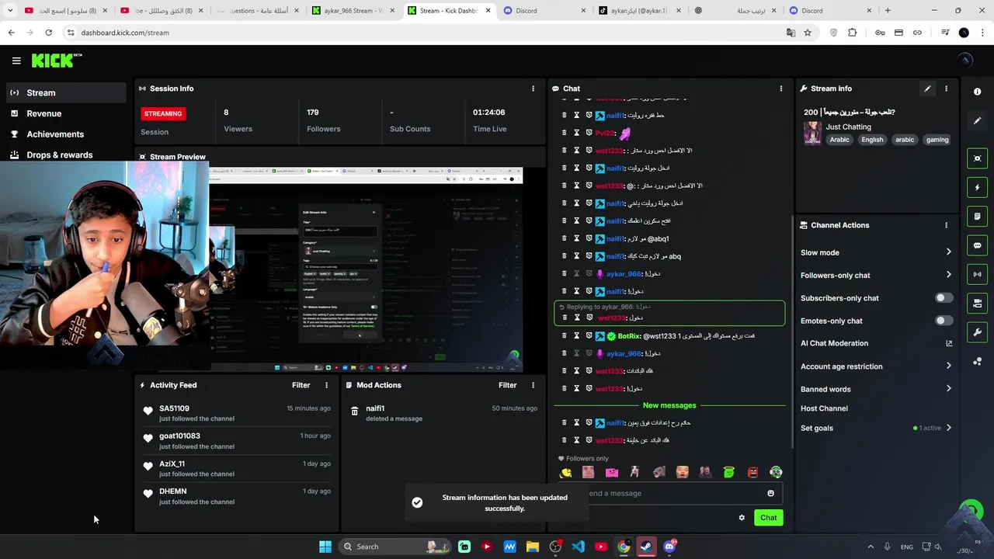Focus the Send a message field

click(672, 493)
